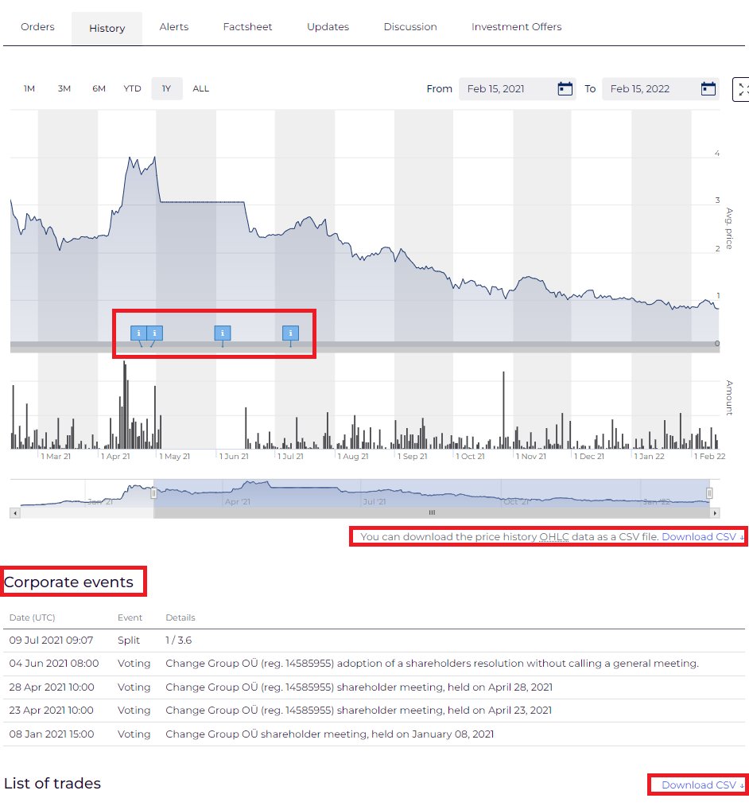Open the Discussion tab
This screenshot has width=749, height=806.
coord(410,27)
